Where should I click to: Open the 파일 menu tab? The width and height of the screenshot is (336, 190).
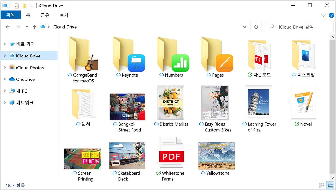(10, 15)
